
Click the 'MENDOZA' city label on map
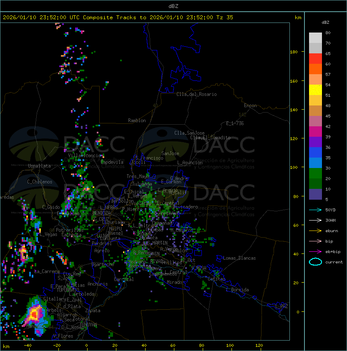pos(101,213)
